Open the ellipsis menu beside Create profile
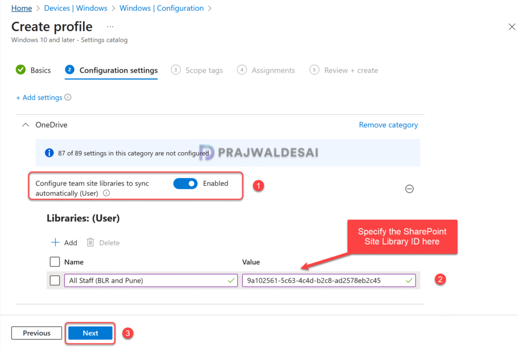Screen dimensions: 517x349 (110, 27)
